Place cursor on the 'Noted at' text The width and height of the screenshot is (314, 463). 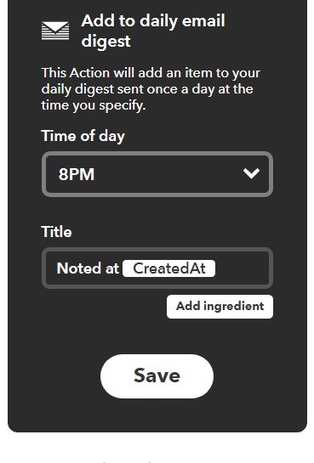88,268
